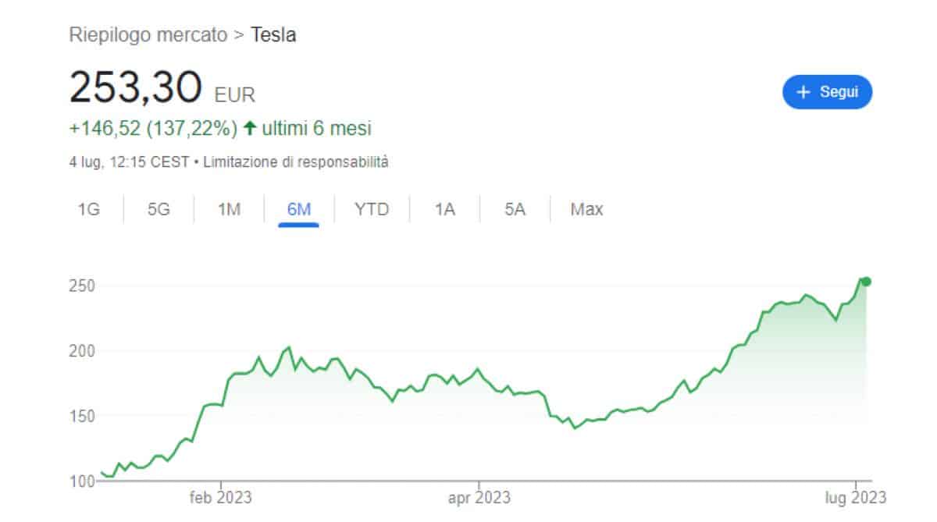This screenshot has height=522, width=937.
Task: Click the 253,30 price value
Action: [136, 87]
